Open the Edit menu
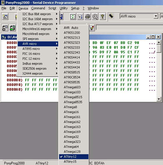 pos(12,8)
